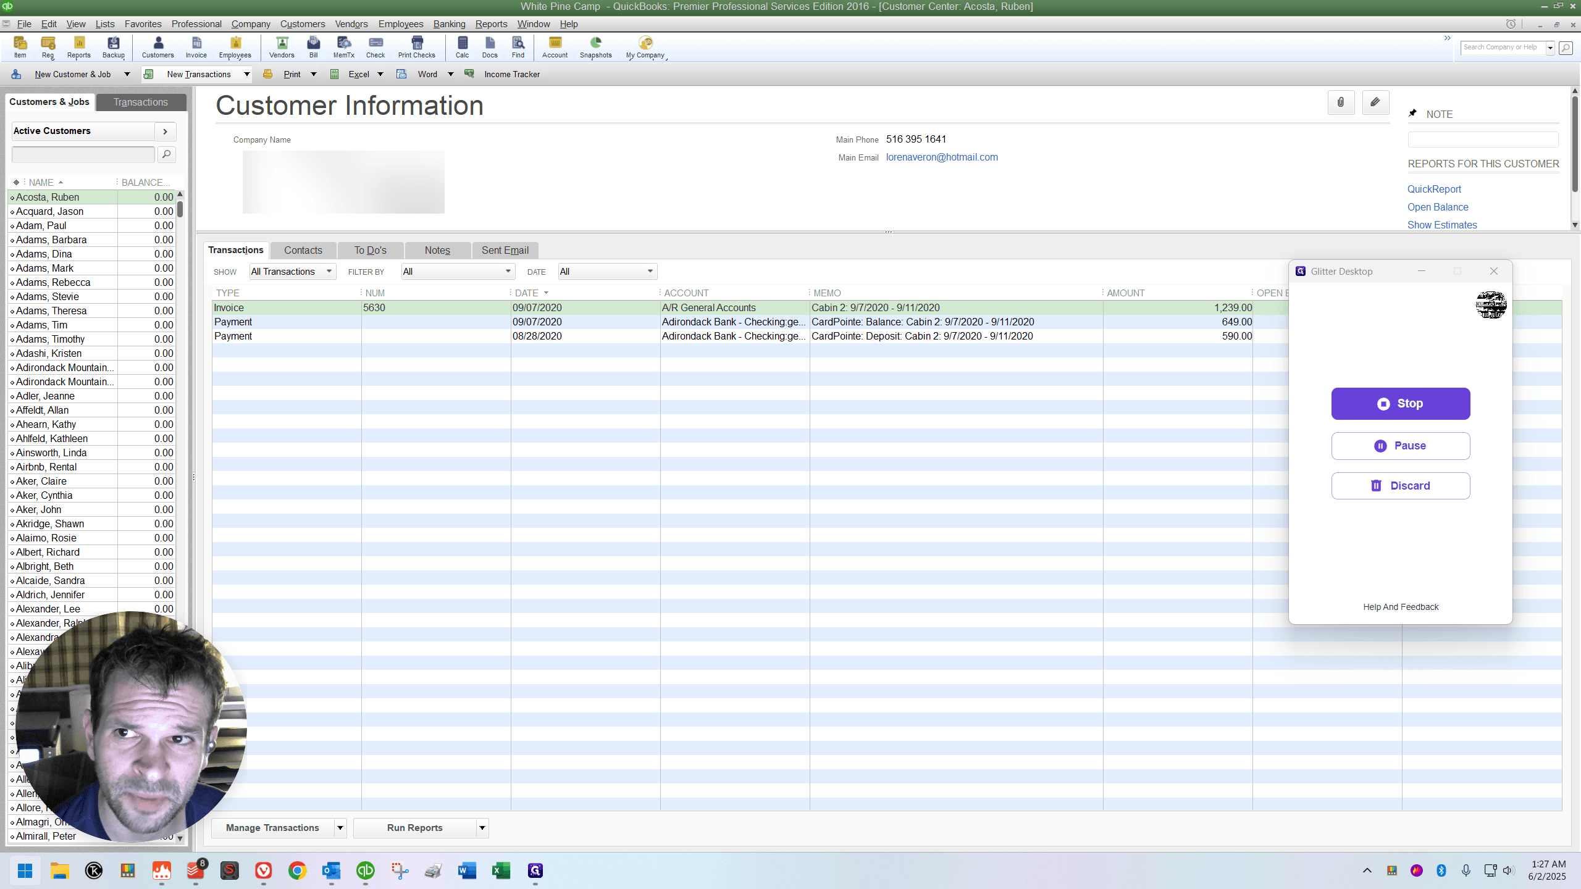
Task: Switch to the Contacts tab
Action: [x=303, y=250]
